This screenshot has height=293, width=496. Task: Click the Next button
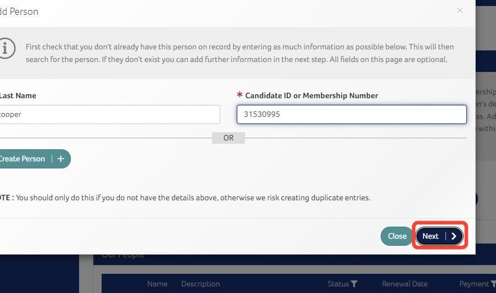tap(439, 236)
